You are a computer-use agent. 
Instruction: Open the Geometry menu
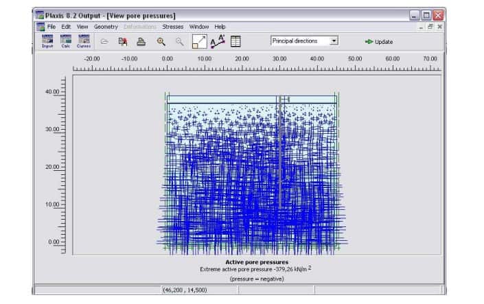pos(106,27)
